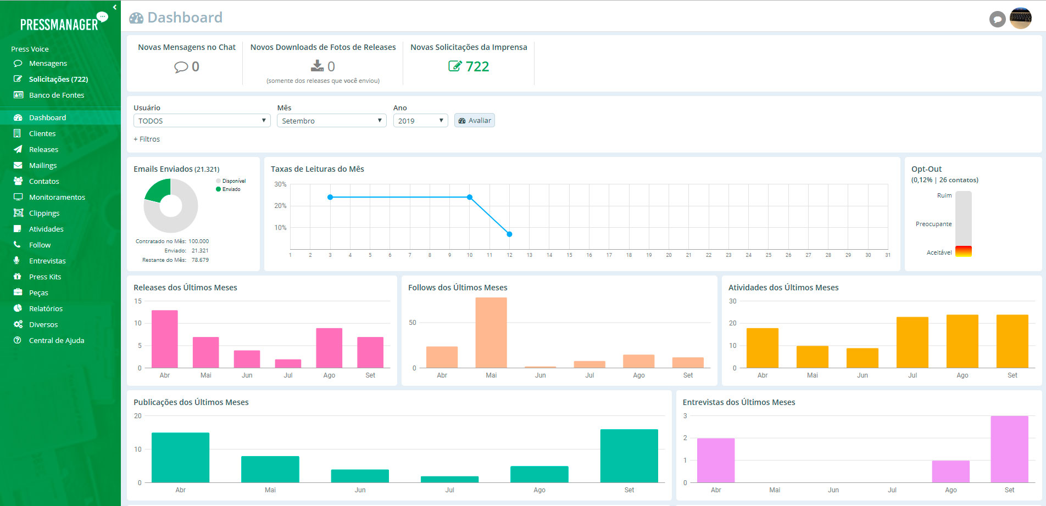Screen dimensions: 1046x506
Task: Open the Mês dropdown showing Setembro
Action: click(331, 121)
